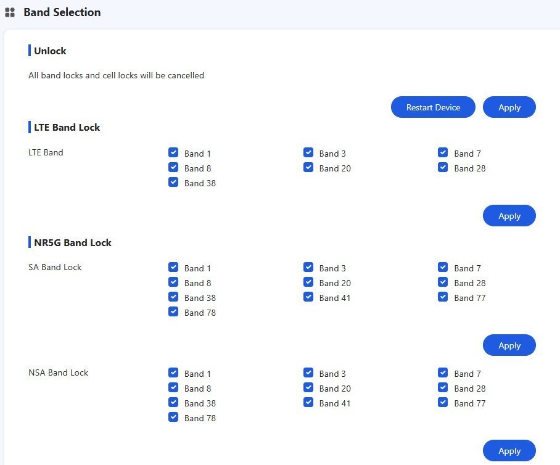Uncheck LTE Band 20
Screen dimensions: 560x465
[308, 168]
